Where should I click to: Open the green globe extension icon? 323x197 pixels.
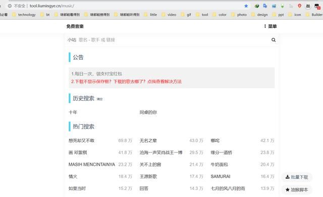tap(257, 6)
